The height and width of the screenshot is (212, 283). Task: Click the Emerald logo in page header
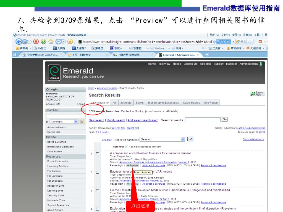click(x=54, y=73)
